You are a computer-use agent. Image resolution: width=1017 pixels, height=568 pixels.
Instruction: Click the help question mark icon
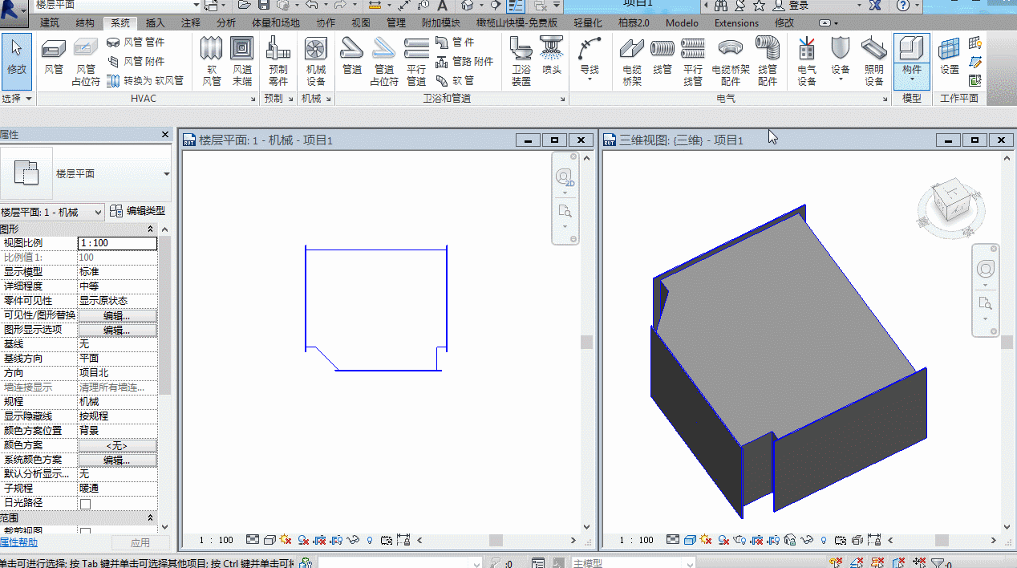(x=904, y=6)
